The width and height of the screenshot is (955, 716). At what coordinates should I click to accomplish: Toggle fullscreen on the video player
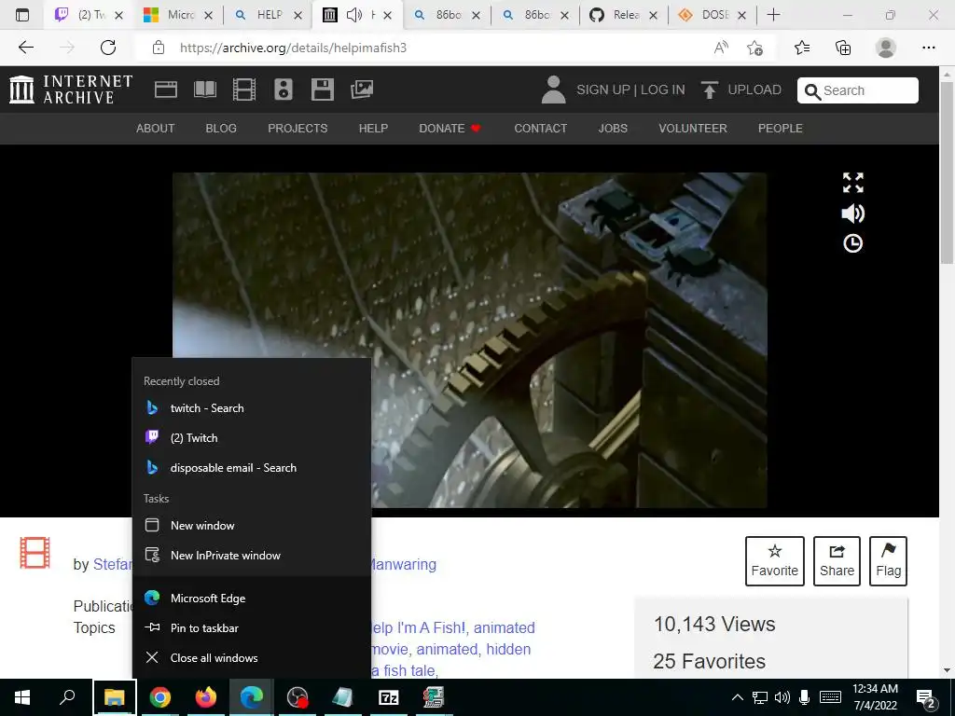pyautogui.click(x=852, y=183)
